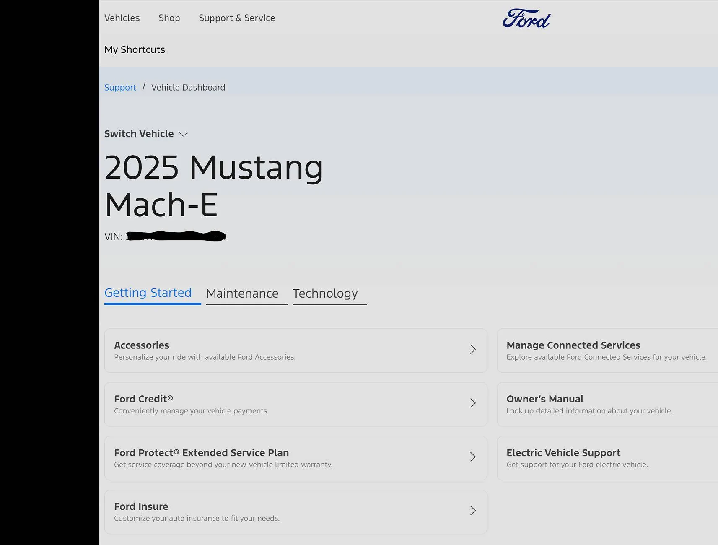The image size is (718, 545).
Task: Click the 2025 Mustang Mach-E heading
Action: point(214,186)
